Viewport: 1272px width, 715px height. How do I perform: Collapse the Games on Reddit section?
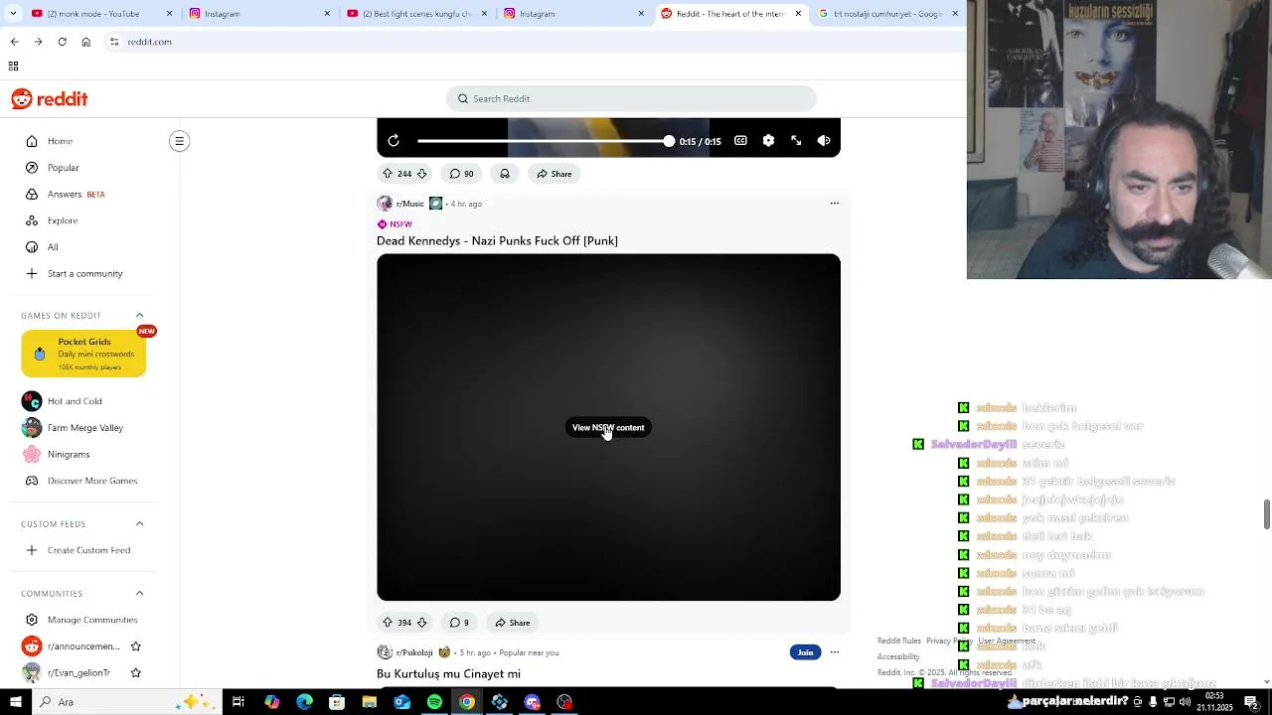coord(139,315)
